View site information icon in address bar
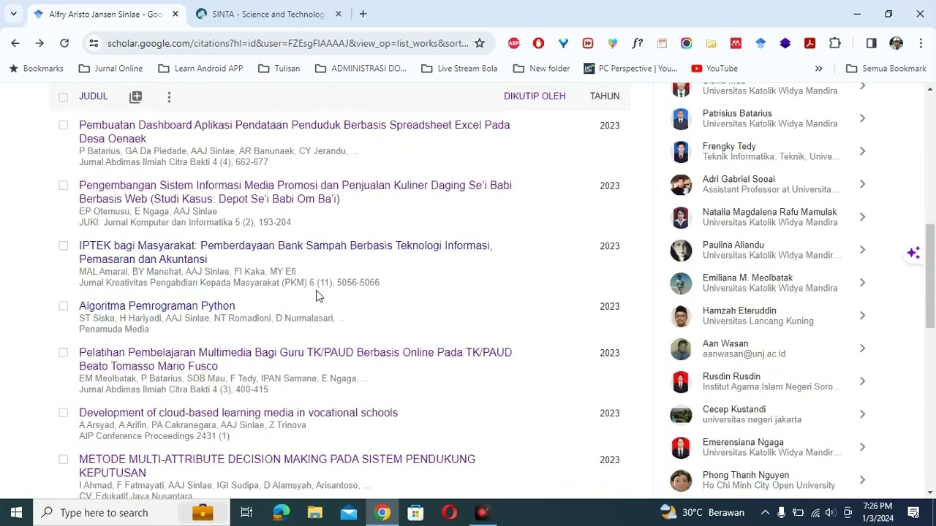Viewport: 936px width, 526px height. pyautogui.click(x=94, y=43)
